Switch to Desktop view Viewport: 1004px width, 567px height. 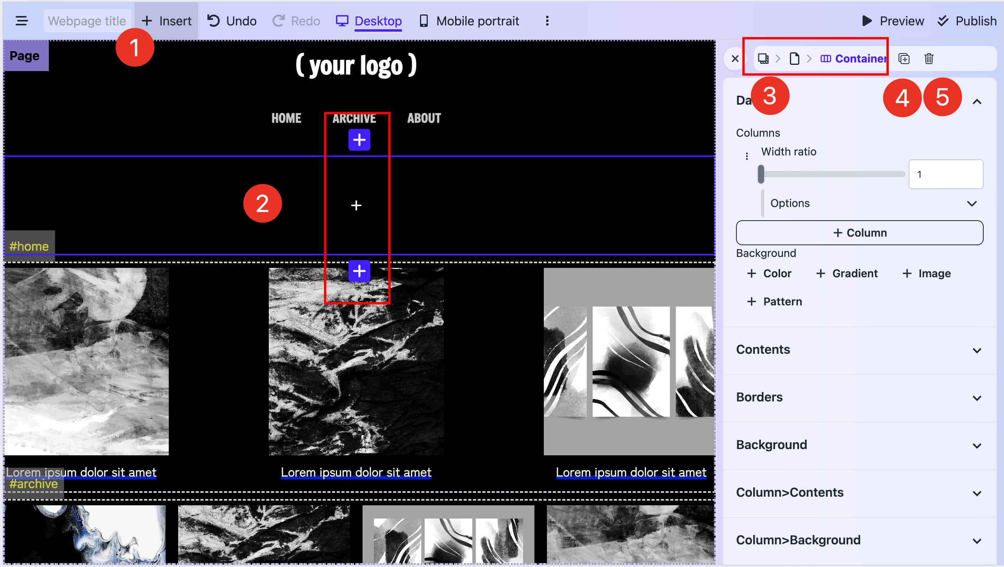click(369, 21)
